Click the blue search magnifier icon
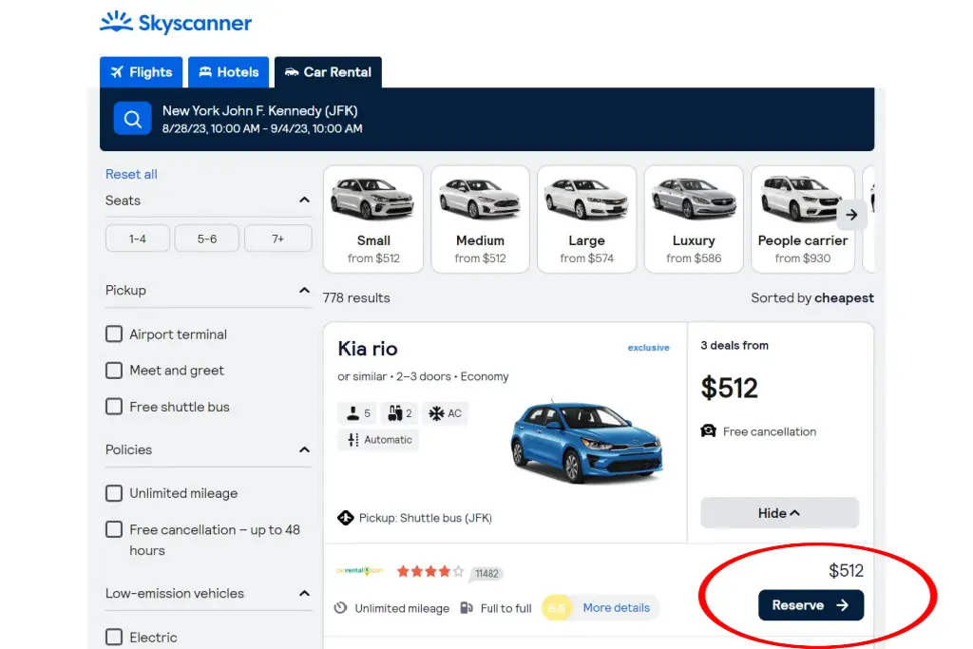The height and width of the screenshot is (649, 973). (x=132, y=119)
